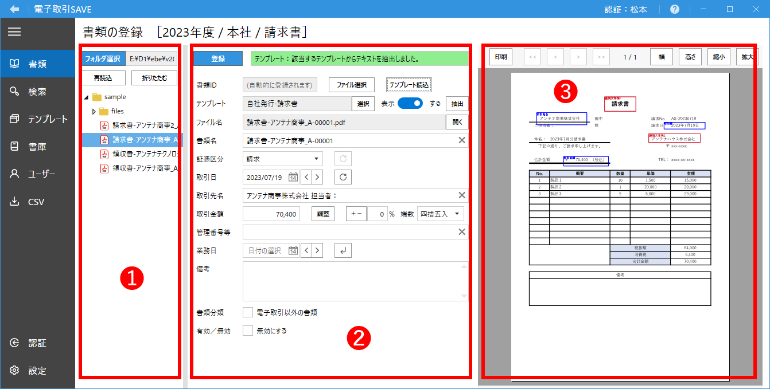770x389 pixels.
Task: Click the refresh icon next to 取引日
Action: [x=343, y=177]
